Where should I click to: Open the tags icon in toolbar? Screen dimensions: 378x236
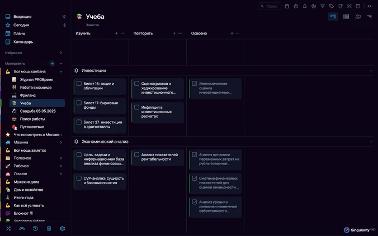(332, 6)
